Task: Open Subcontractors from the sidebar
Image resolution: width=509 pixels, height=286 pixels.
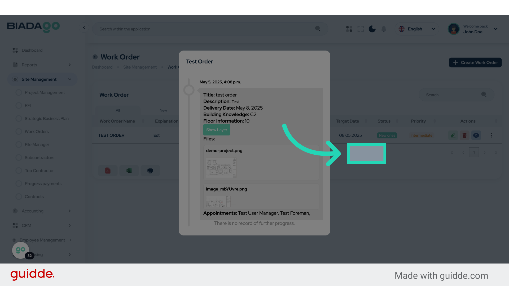Action: (39, 158)
